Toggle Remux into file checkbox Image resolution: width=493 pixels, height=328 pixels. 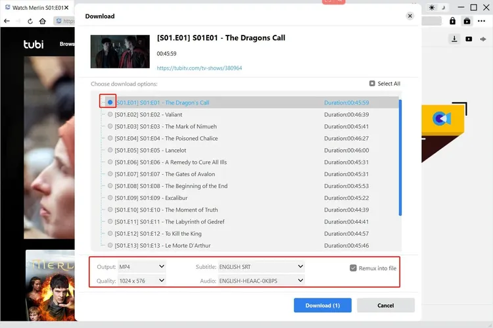354,268
